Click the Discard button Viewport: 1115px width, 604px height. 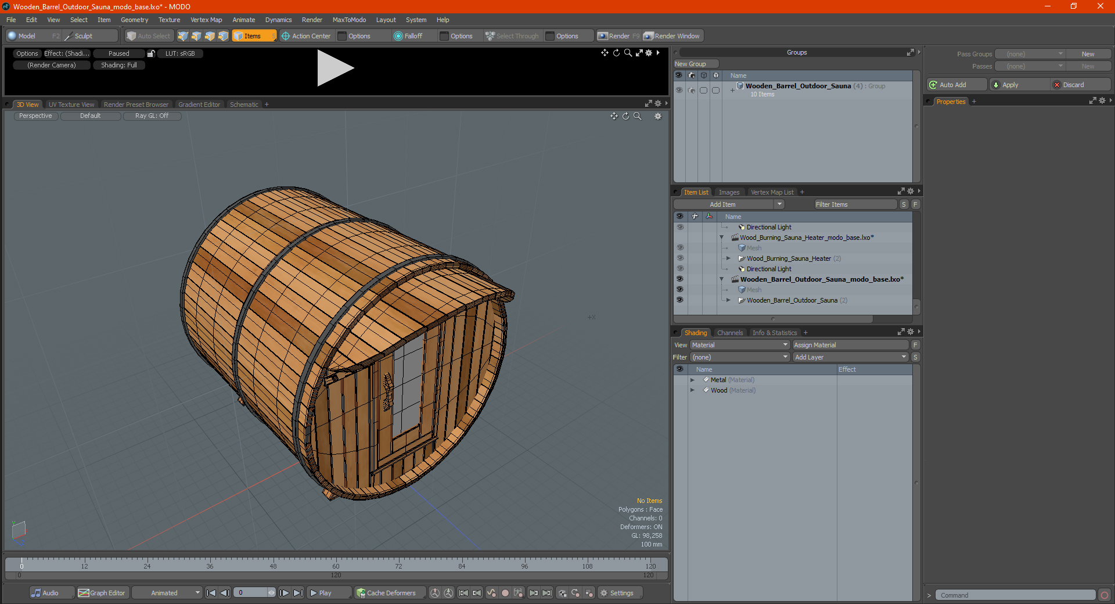tap(1081, 85)
